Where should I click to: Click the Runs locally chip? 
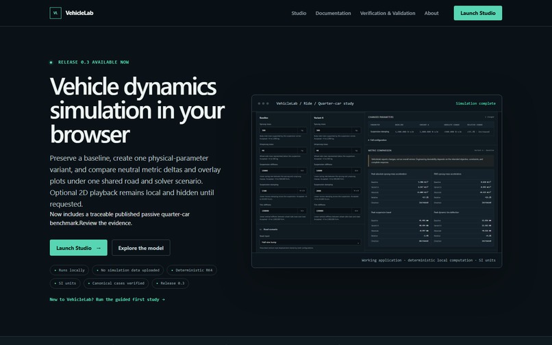[69, 270]
